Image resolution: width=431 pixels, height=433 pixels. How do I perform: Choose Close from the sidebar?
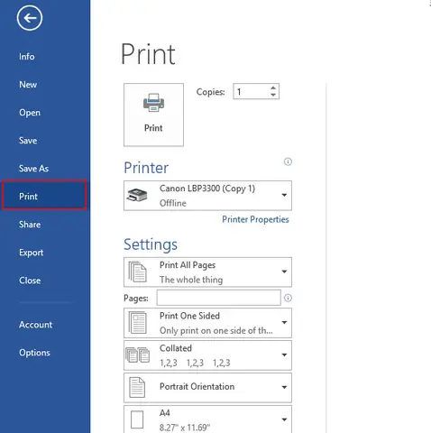[30, 281]
